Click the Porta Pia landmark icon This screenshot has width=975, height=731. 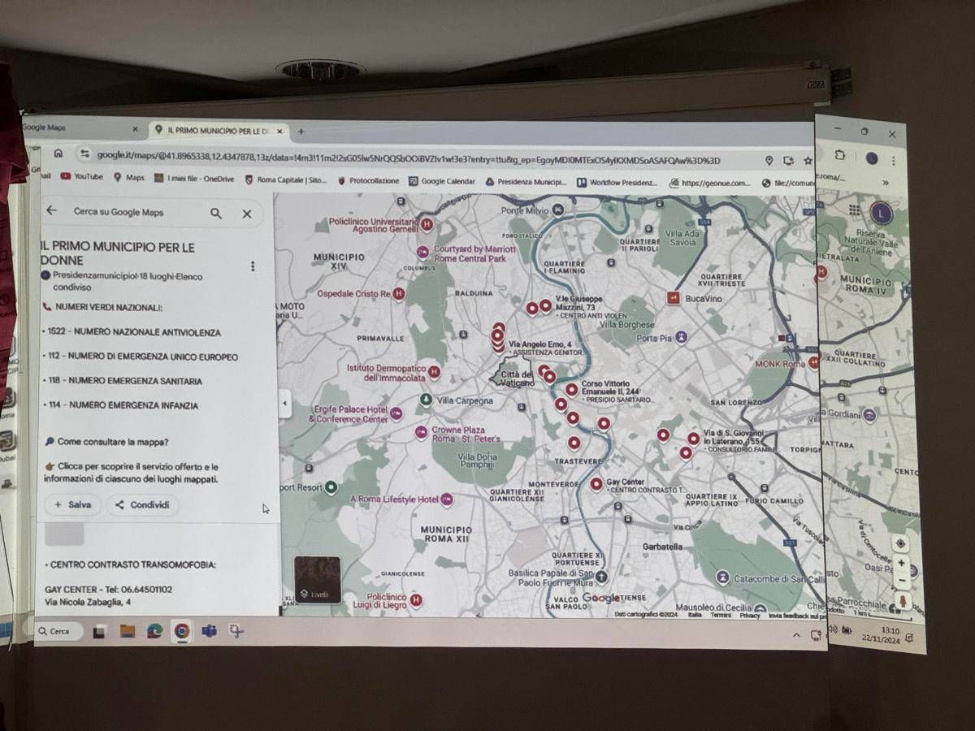tap(681, 336)
